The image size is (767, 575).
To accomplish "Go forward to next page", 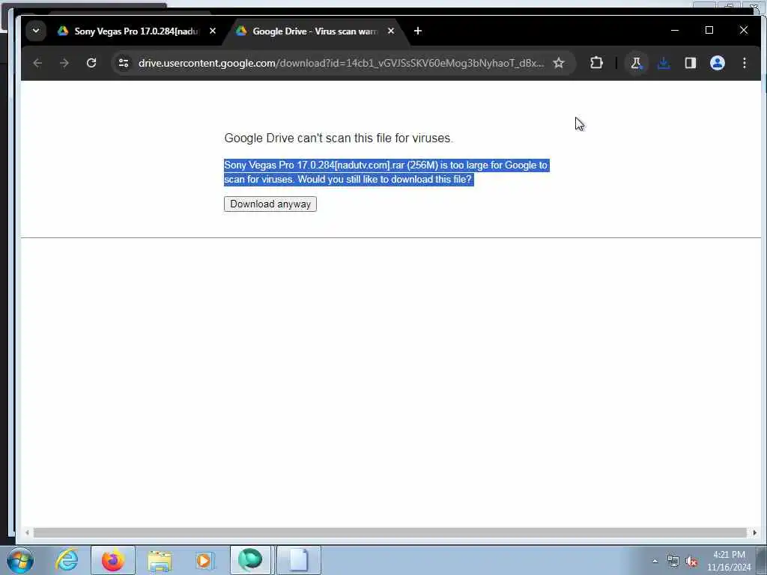I will click(64, 63).
